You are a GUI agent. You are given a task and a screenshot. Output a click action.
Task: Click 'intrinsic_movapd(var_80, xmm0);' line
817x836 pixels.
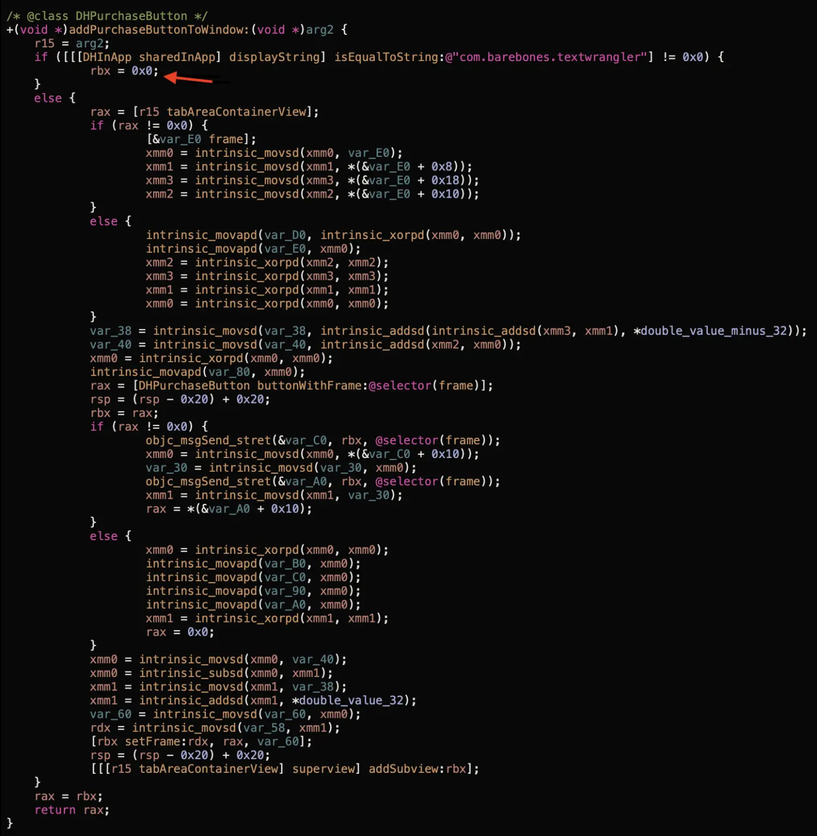[198, 371]
